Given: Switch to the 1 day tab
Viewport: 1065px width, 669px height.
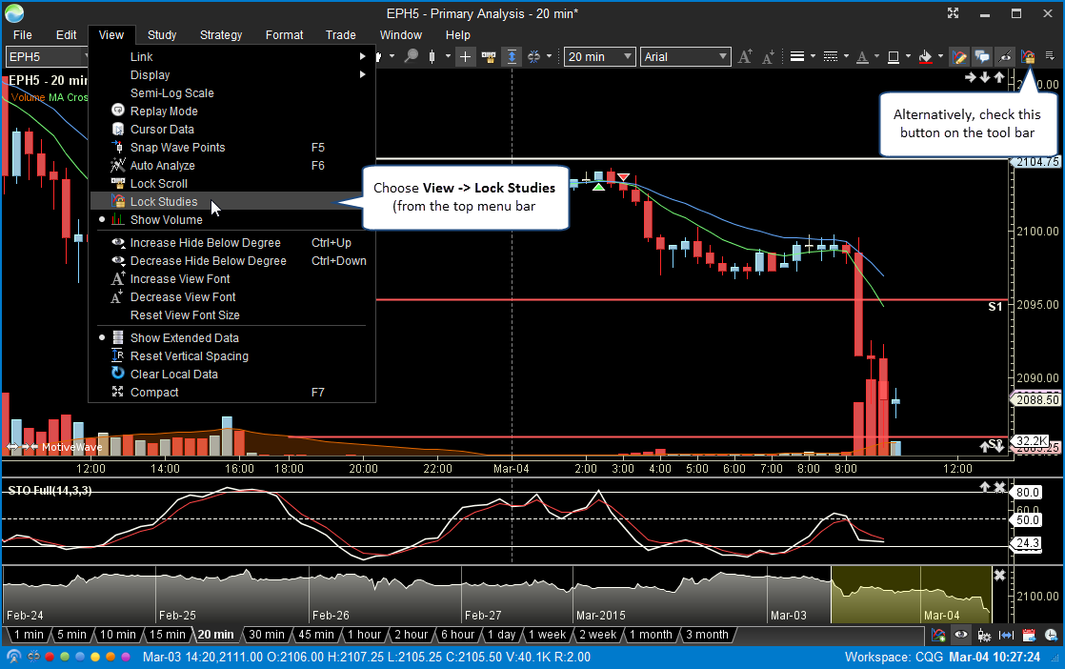Looking at the screenshot, I should 502,635.
